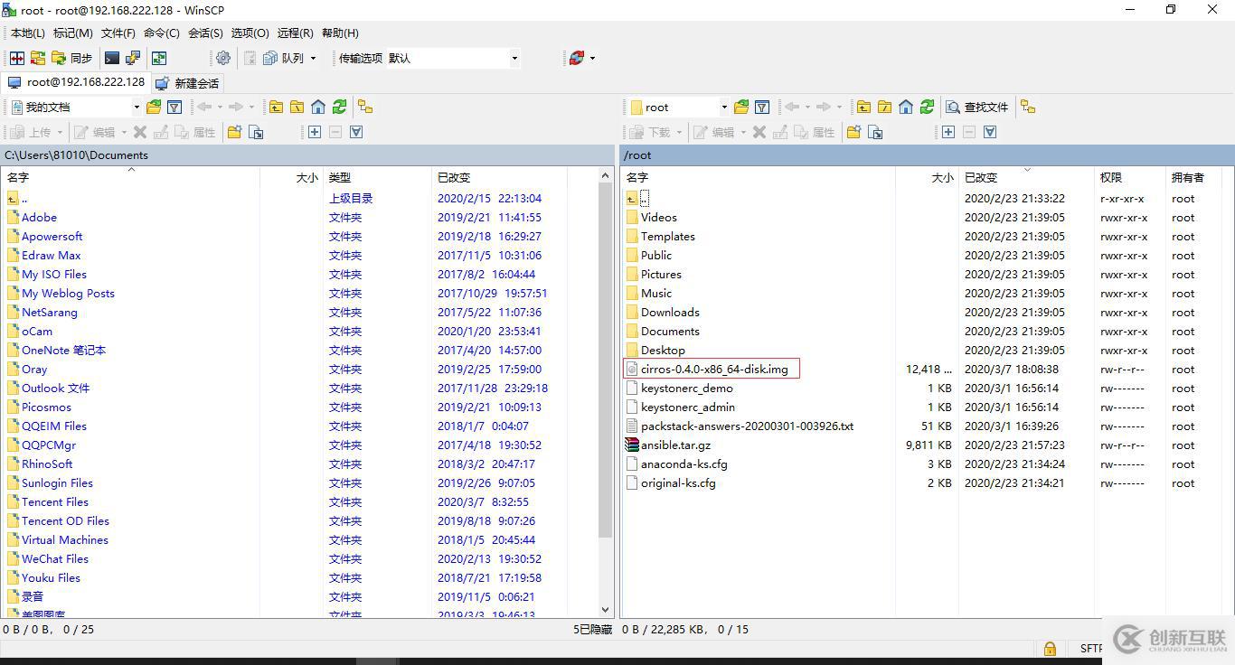Navigate to parent directory in local panel
1235x665 pixels.
[x=276, y=107]
